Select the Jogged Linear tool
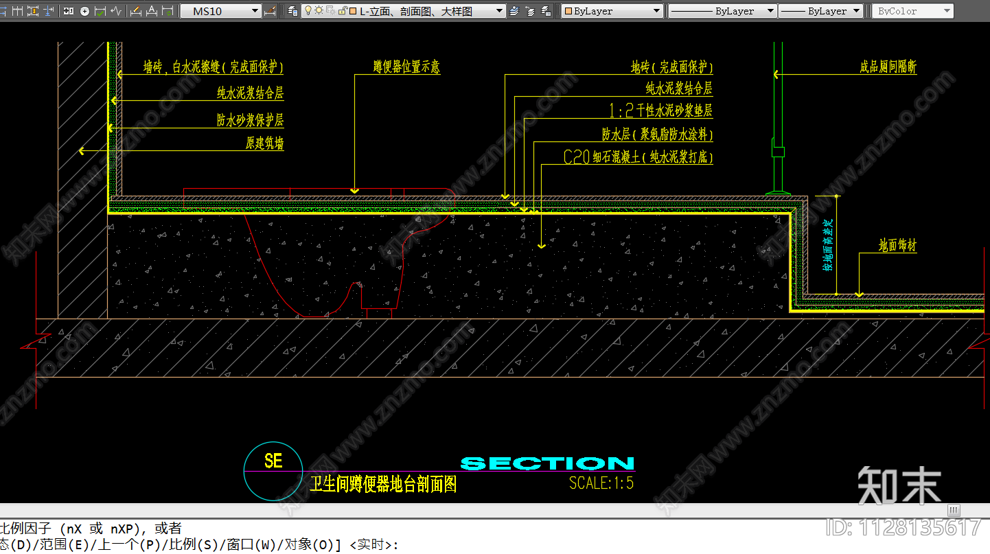990x554 pixels. (116, 11)
